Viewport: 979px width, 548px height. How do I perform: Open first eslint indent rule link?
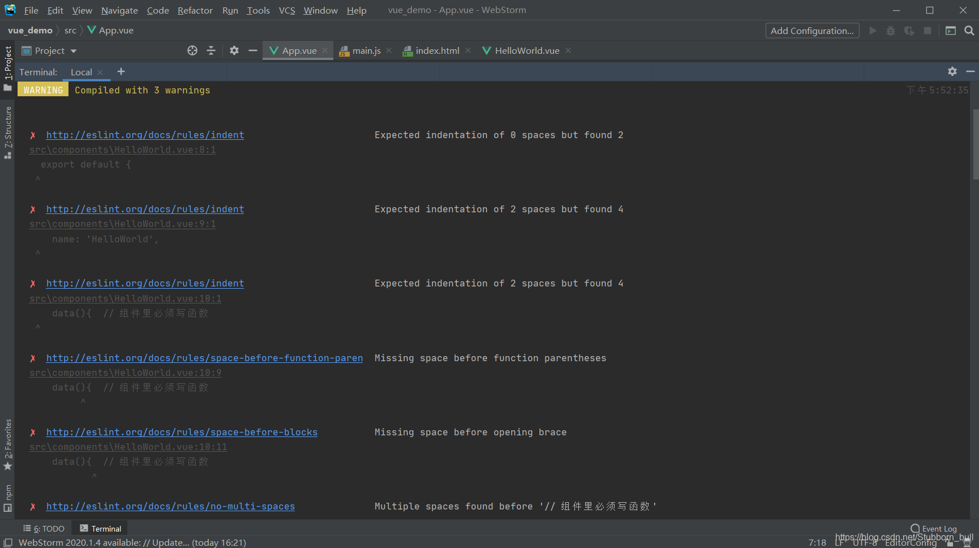pyautogui.click(x=145, y=135)
